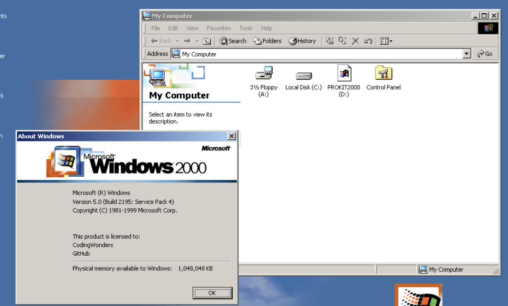This screenshot has height=306, width=508.
Task: Open the History pane
Action: [x=302, y=41]
